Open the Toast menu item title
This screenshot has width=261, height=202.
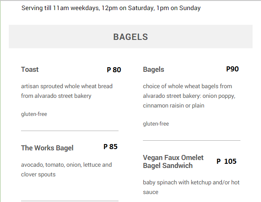[x=30, y=70]
